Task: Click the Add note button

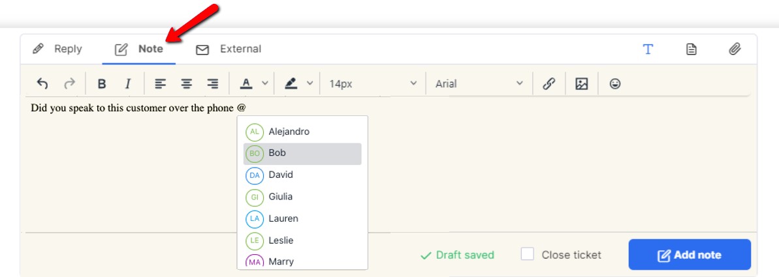Action: 690,255
